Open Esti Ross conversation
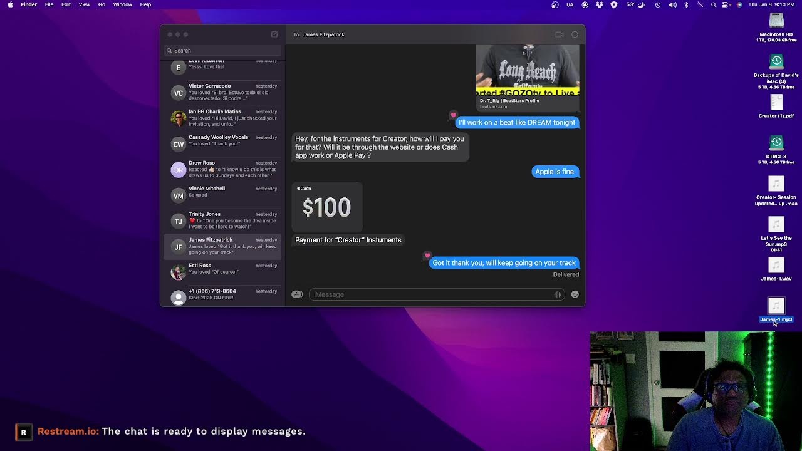 click(222, 272)
